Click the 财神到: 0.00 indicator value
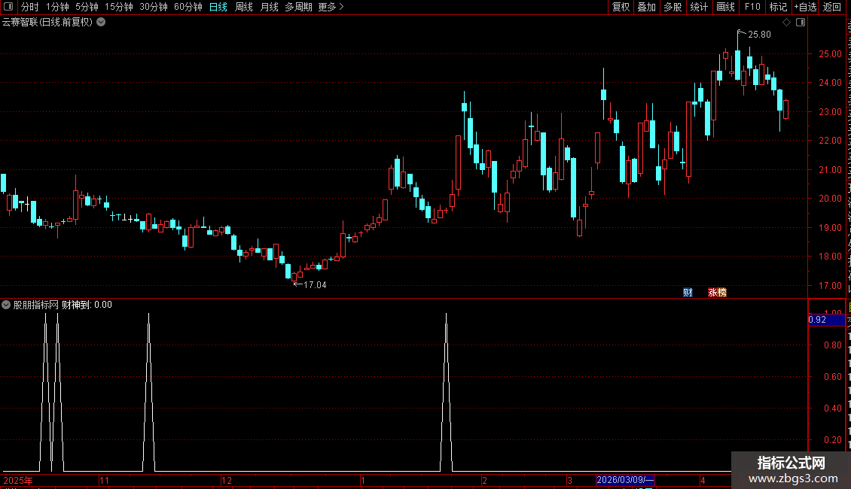The image size is (851, 489). tap(87, 305)
